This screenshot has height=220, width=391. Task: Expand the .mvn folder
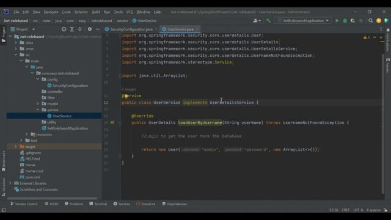point(16,49)
